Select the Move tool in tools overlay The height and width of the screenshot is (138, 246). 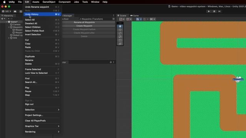click(120, 30)
